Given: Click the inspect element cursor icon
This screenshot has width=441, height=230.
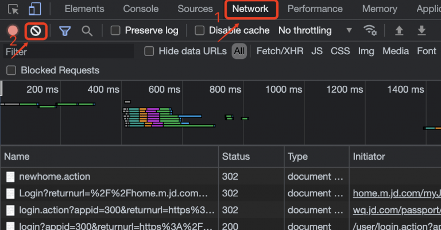Looking at the screenshot, I should click(13, 9).
